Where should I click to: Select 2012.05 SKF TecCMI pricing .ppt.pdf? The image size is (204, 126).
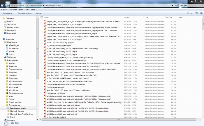[x=60, y=42]
